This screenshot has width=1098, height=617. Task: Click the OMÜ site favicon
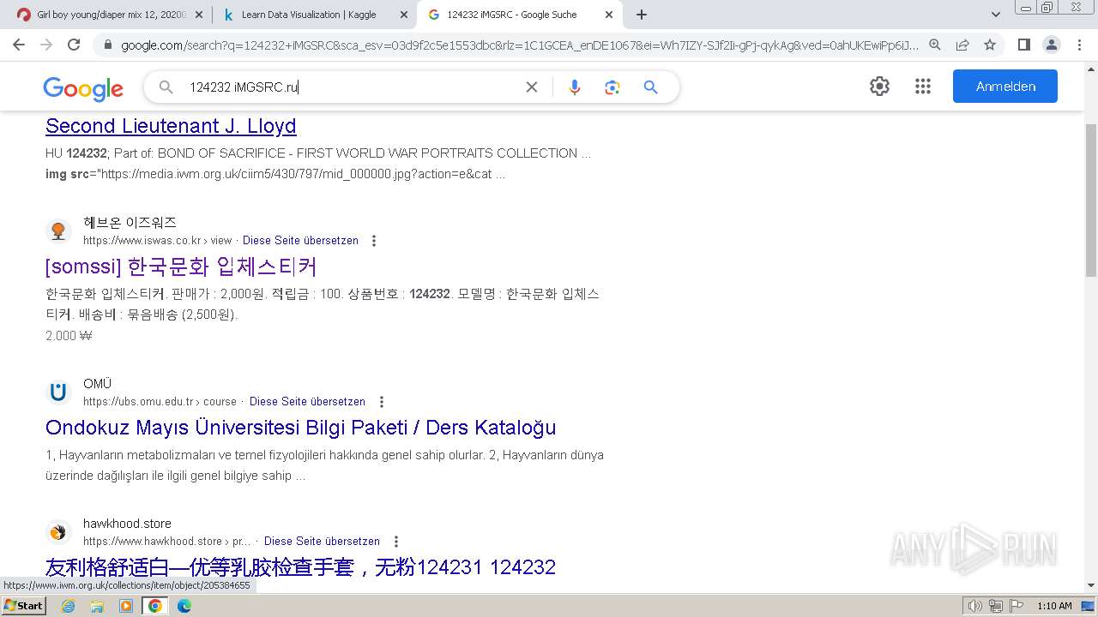[58, 392]
